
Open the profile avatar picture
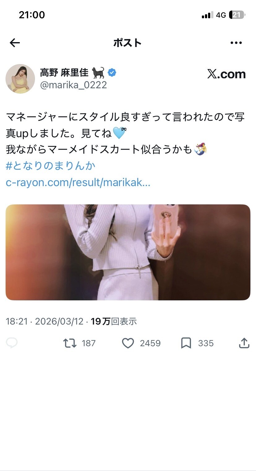(20, 79)
